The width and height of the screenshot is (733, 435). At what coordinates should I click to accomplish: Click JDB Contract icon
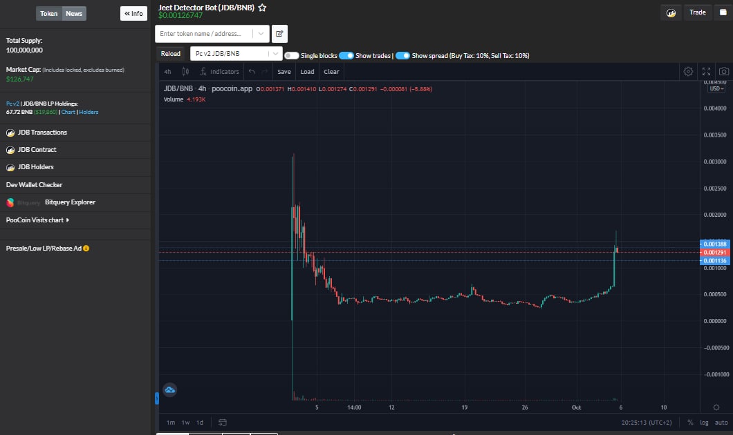pyautogui.click(x=10, y=150)
